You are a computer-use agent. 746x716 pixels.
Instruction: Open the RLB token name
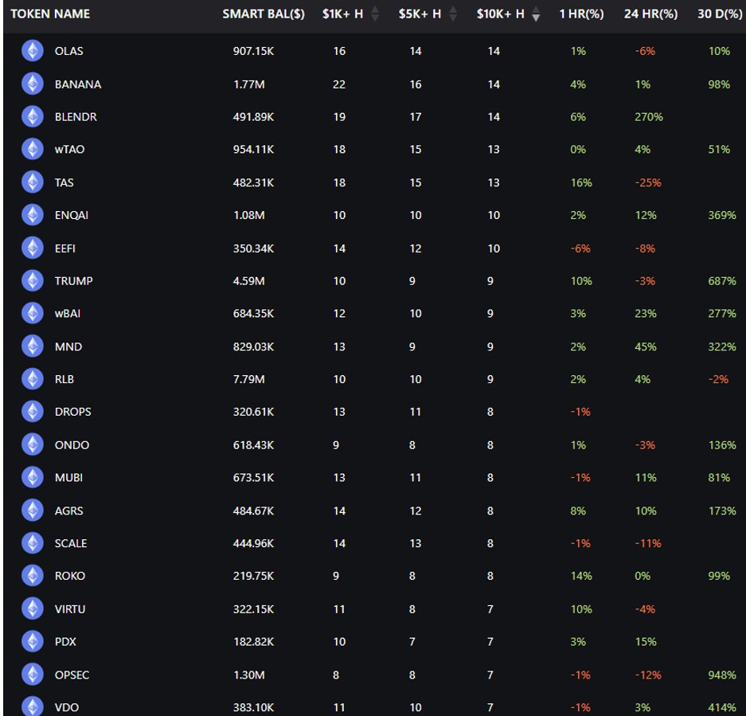click(64, 379)
